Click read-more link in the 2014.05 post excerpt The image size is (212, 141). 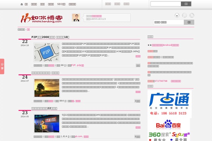pyautogui.click(x=138, y=128)
